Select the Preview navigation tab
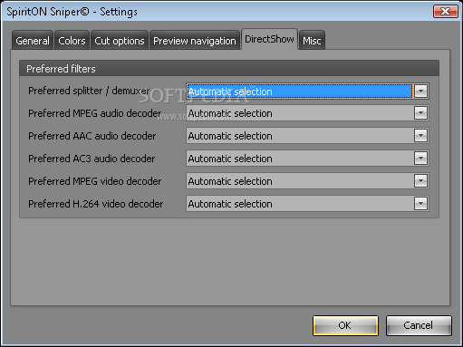The height and width of the screenshot is (347, 463). tap(195, 40)
